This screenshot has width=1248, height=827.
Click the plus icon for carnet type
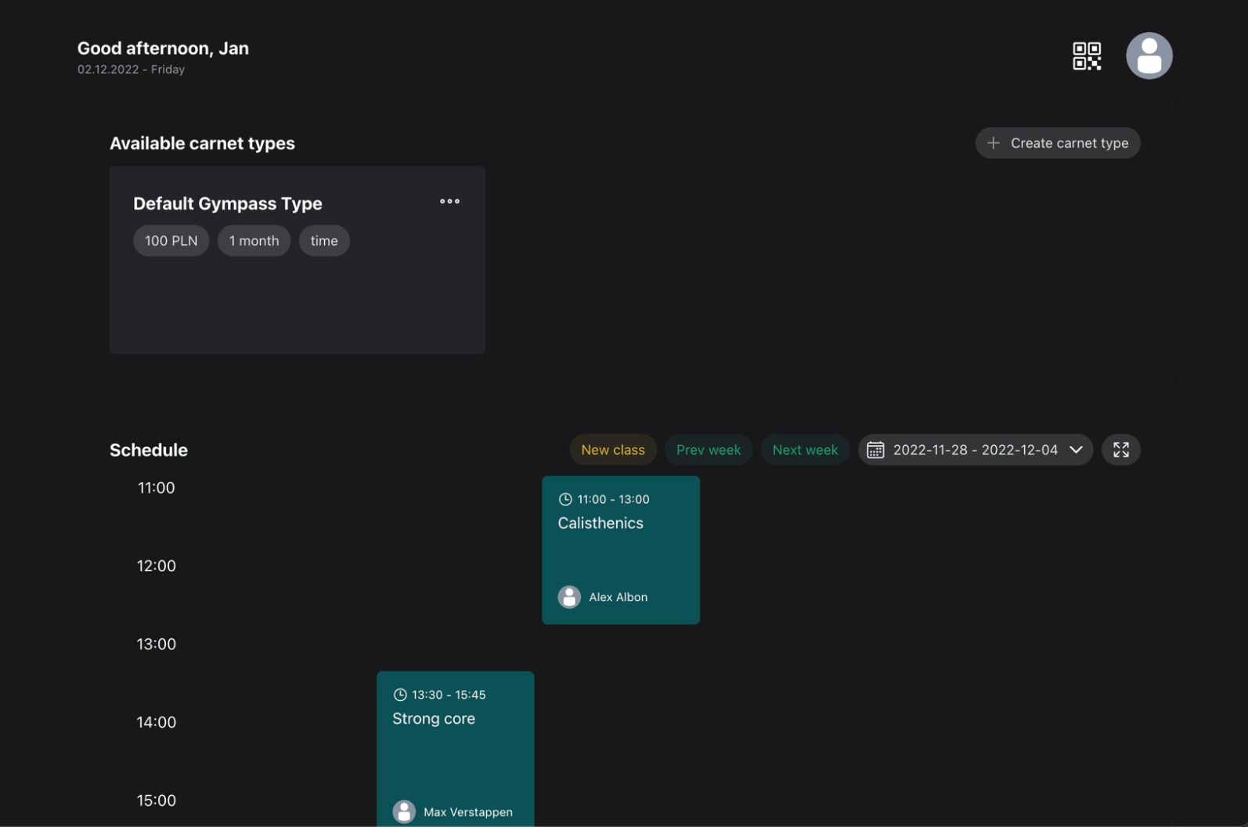[993, 143]
